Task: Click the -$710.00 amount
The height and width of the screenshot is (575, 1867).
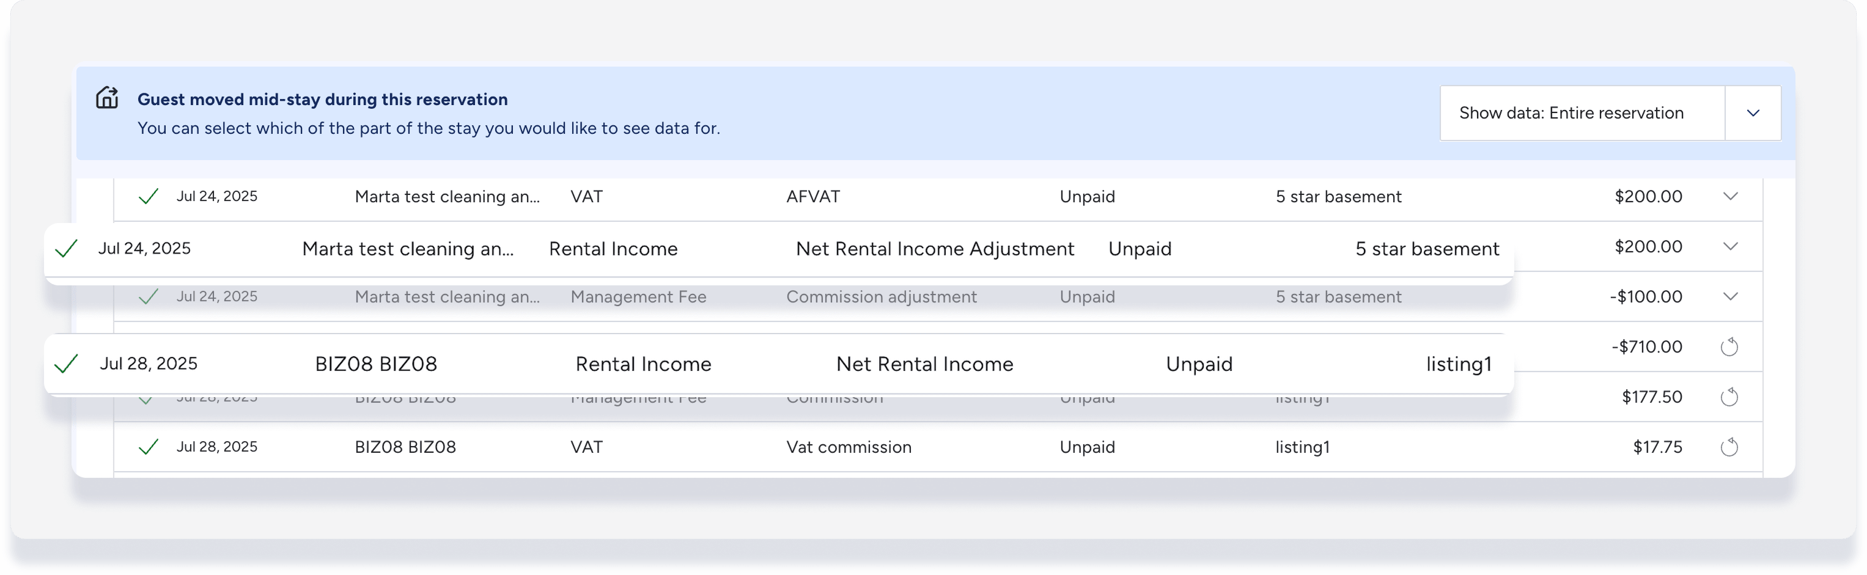Action: pos(1646,347)
